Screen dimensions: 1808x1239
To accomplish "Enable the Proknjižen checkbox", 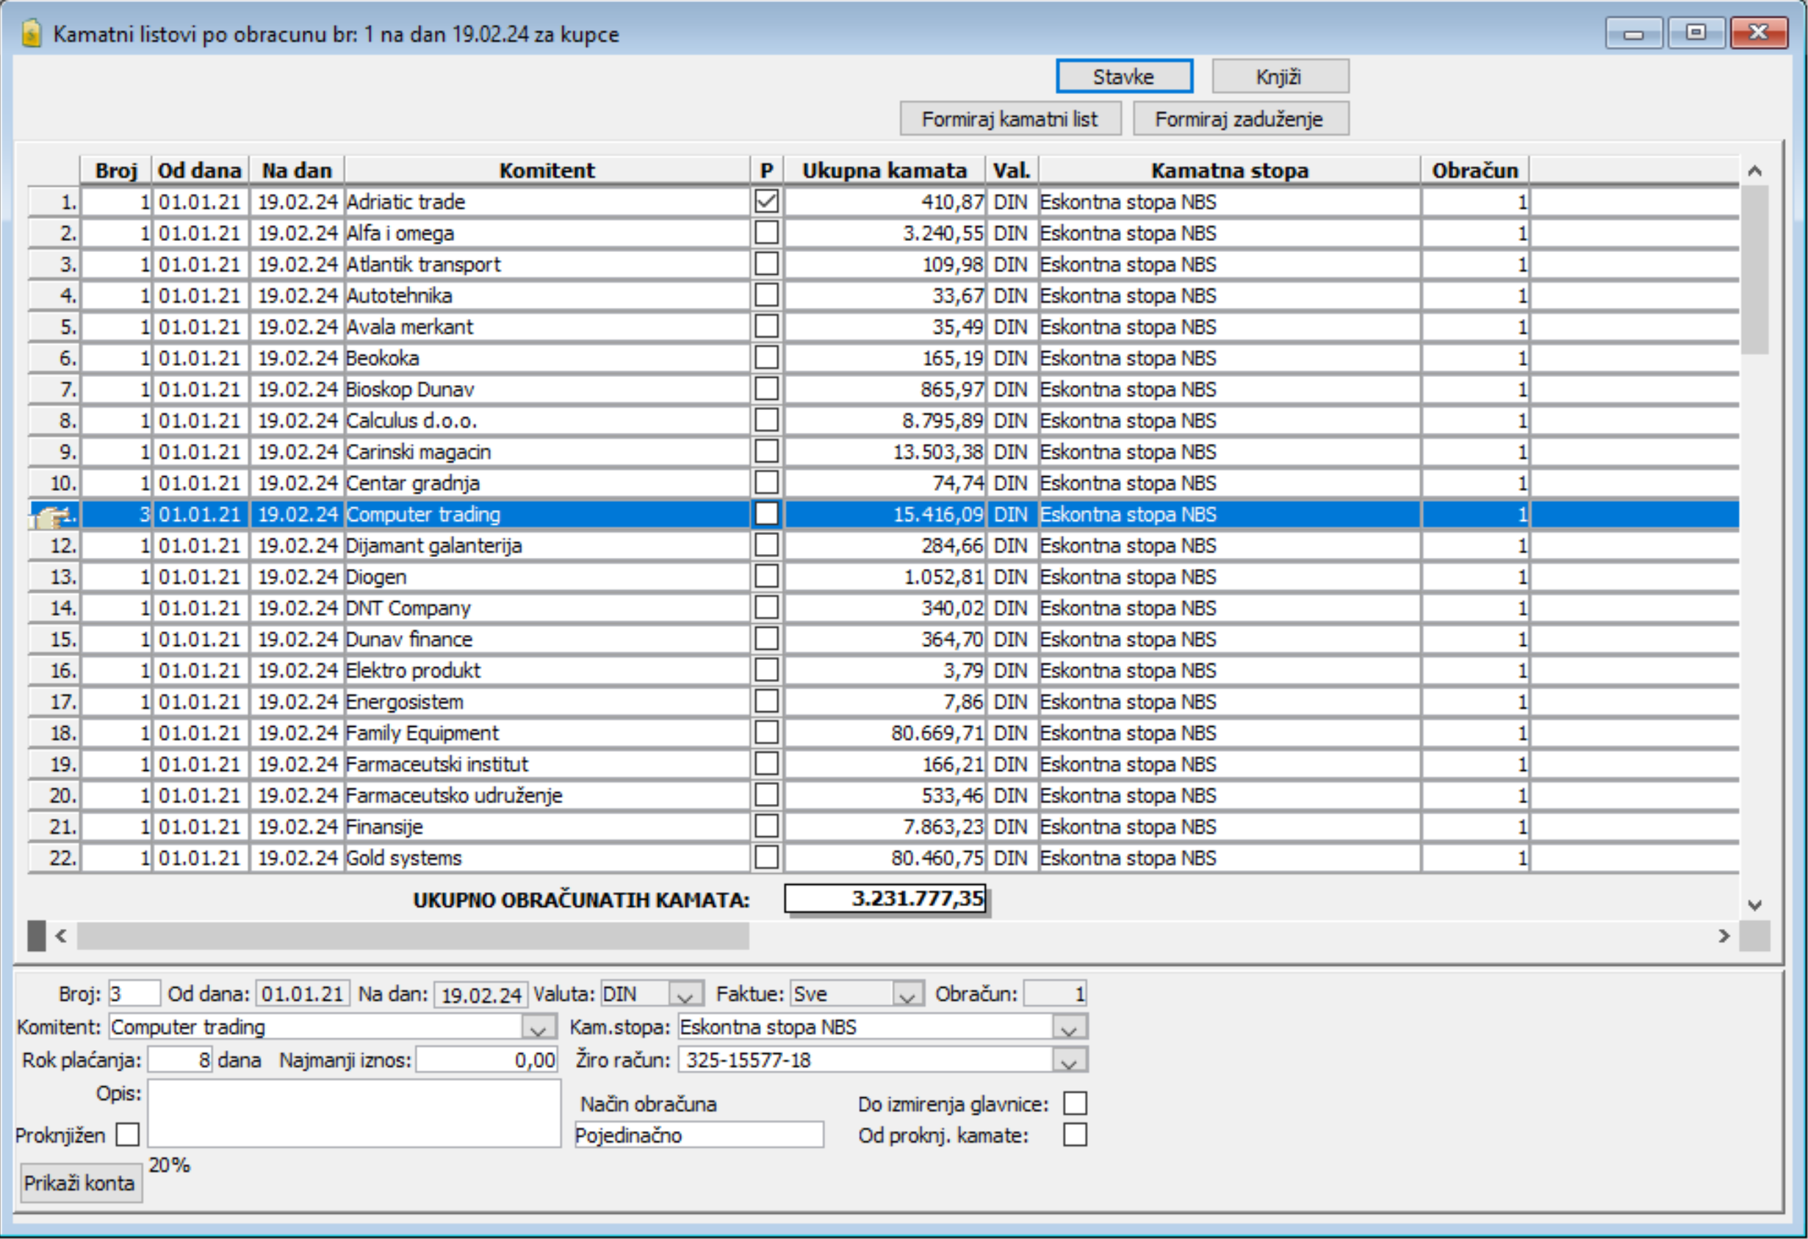I will coord(128,1135).
